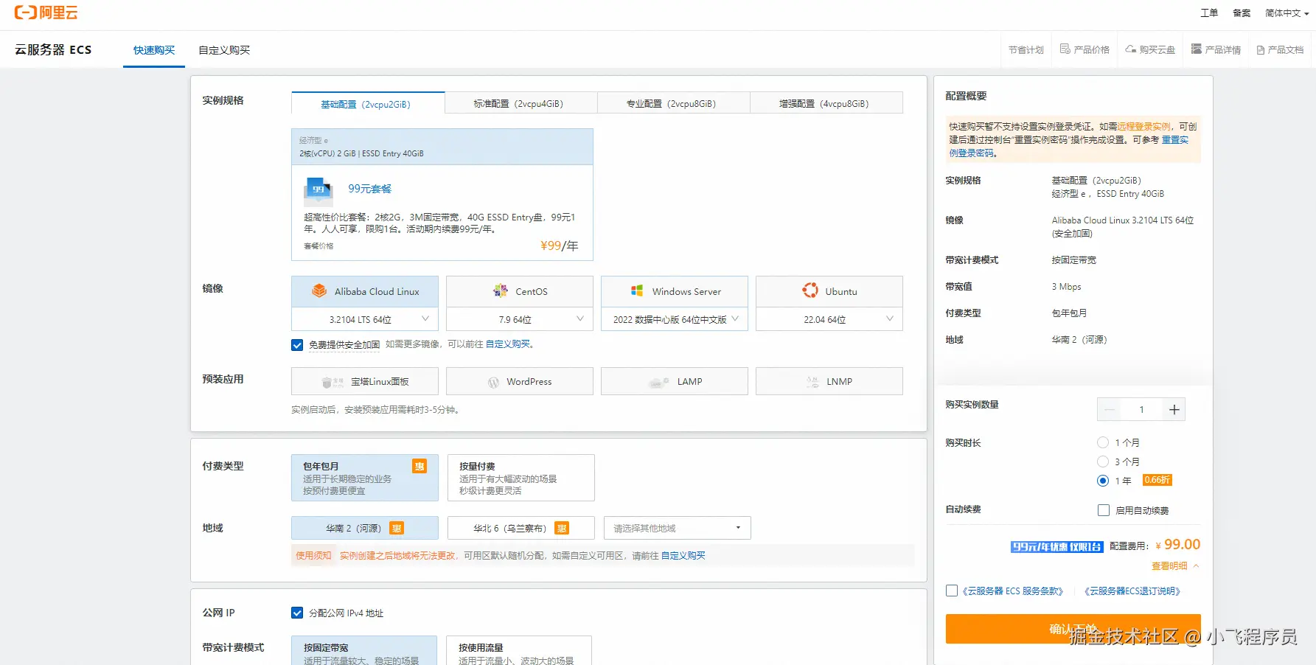
Task: Open Alibaba Cloud Linux version dropdown 3.2104 LTS
Action: point(365,319)
